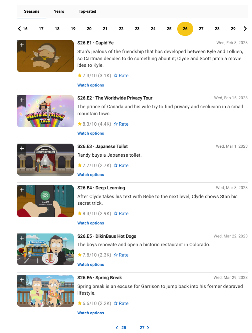252x333 pixels.
Task: Rate the Deep Learning episode
Action: (x=121, y=214)
